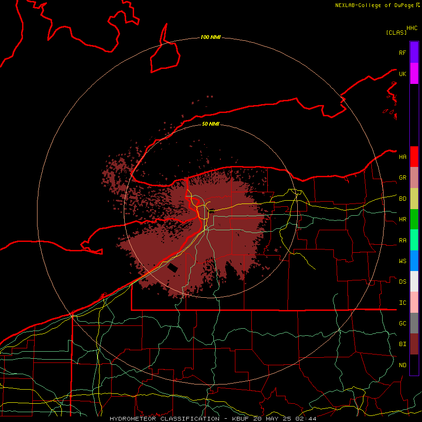Screen dimensions: 422x422
Task: Select the WS blue legend swatch
Action: 414,261
